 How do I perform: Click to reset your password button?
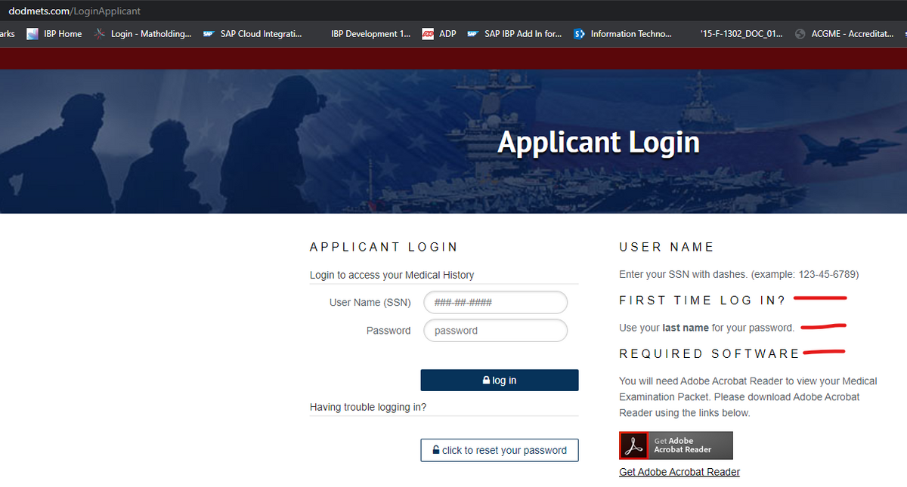tap(500, 450)
